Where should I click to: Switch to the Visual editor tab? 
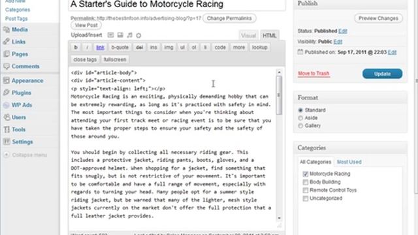pos(248,35)
